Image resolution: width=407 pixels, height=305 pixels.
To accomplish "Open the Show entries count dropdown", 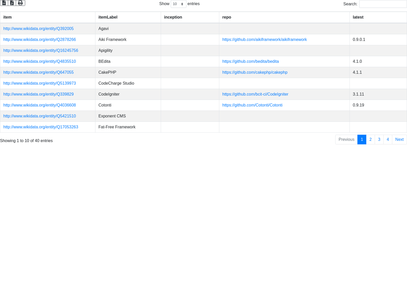I will point(178,4).
